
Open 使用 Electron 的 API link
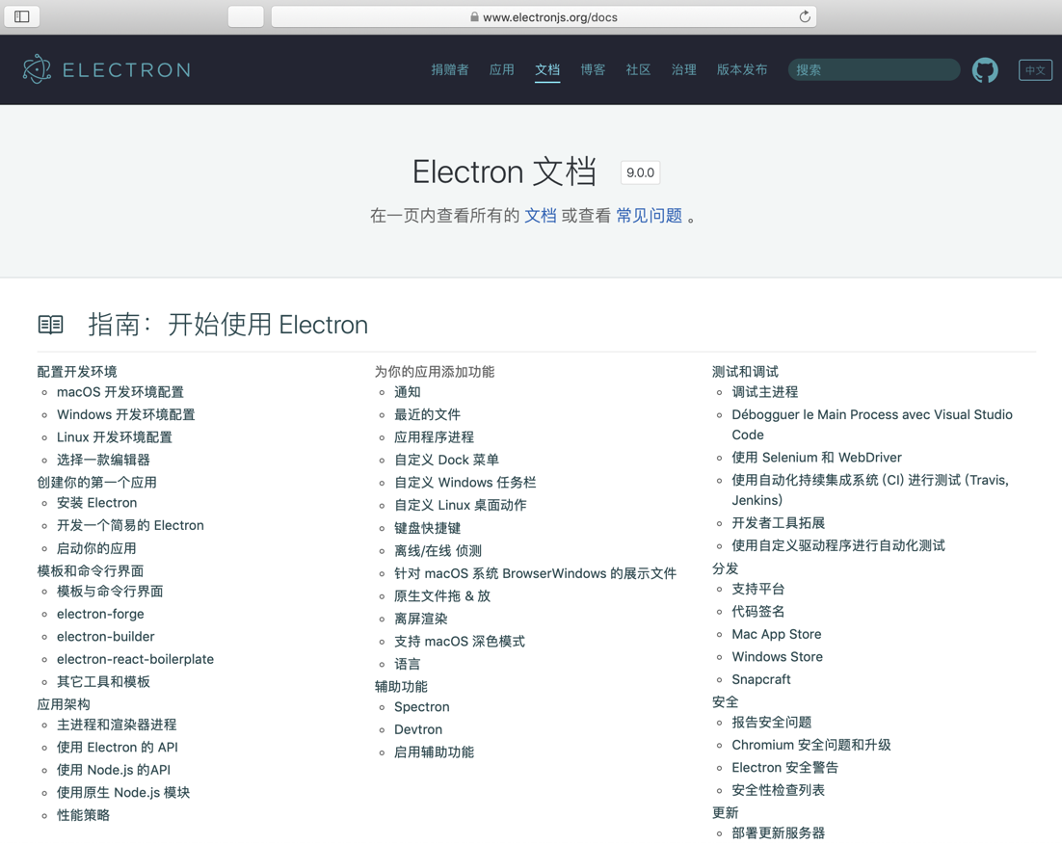click(118, 747)
